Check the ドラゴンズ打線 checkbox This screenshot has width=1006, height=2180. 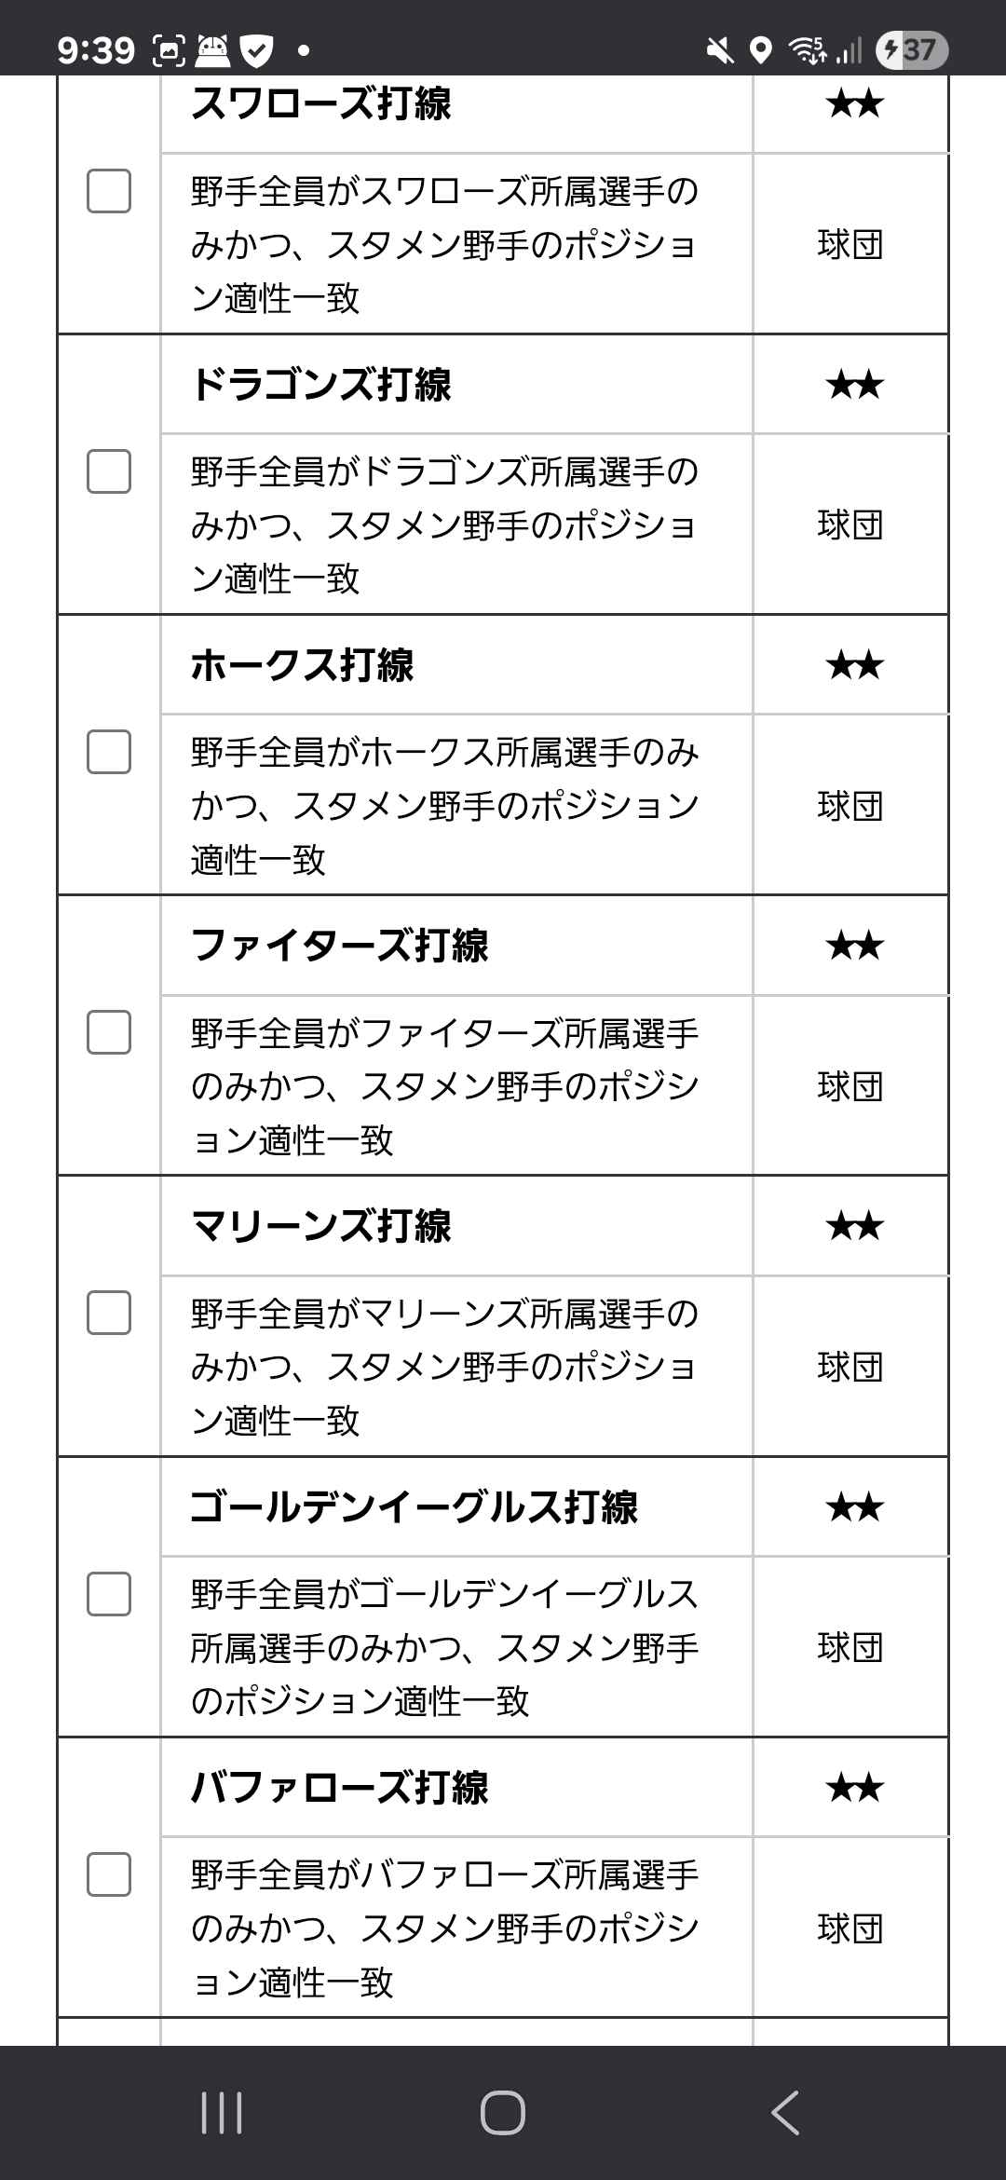pyautogui.click(x=109, y=471)
